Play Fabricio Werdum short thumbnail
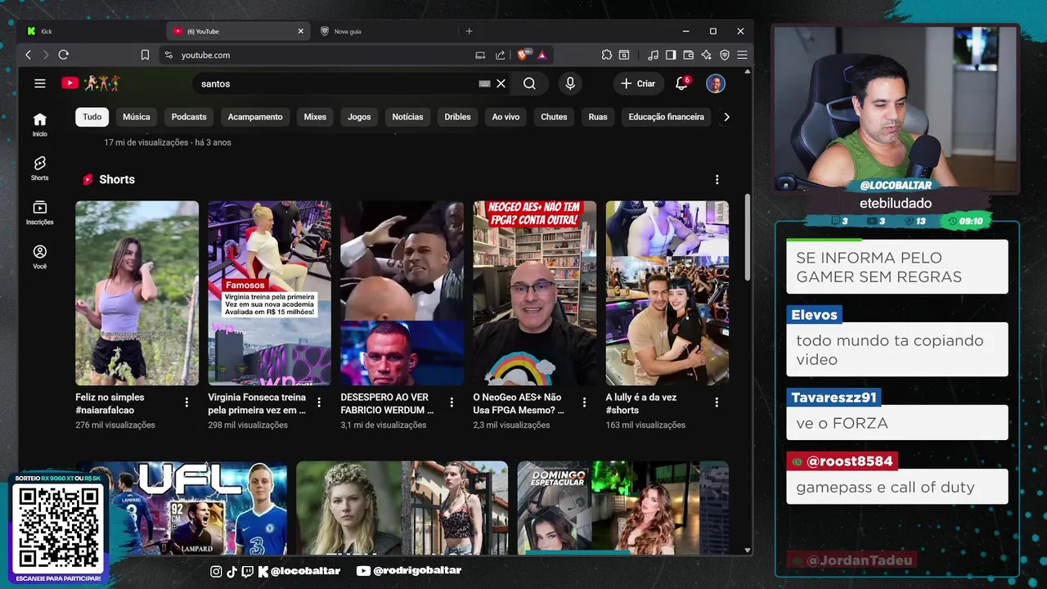This screenshot has height=589, width=1047. 402,293
